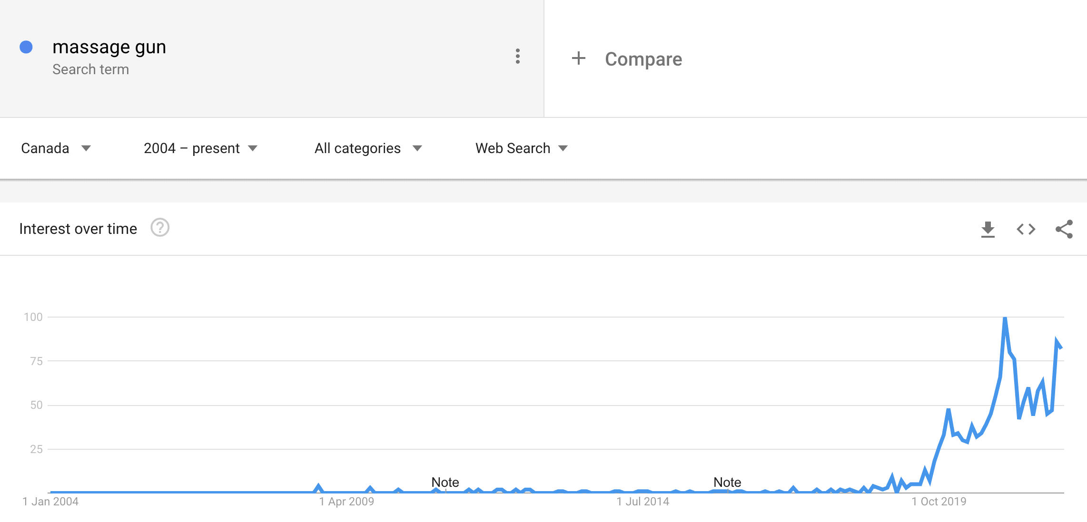1087x522 pixels.
Task: Expand the All categories dropdown
Action: tap(368, 148)
